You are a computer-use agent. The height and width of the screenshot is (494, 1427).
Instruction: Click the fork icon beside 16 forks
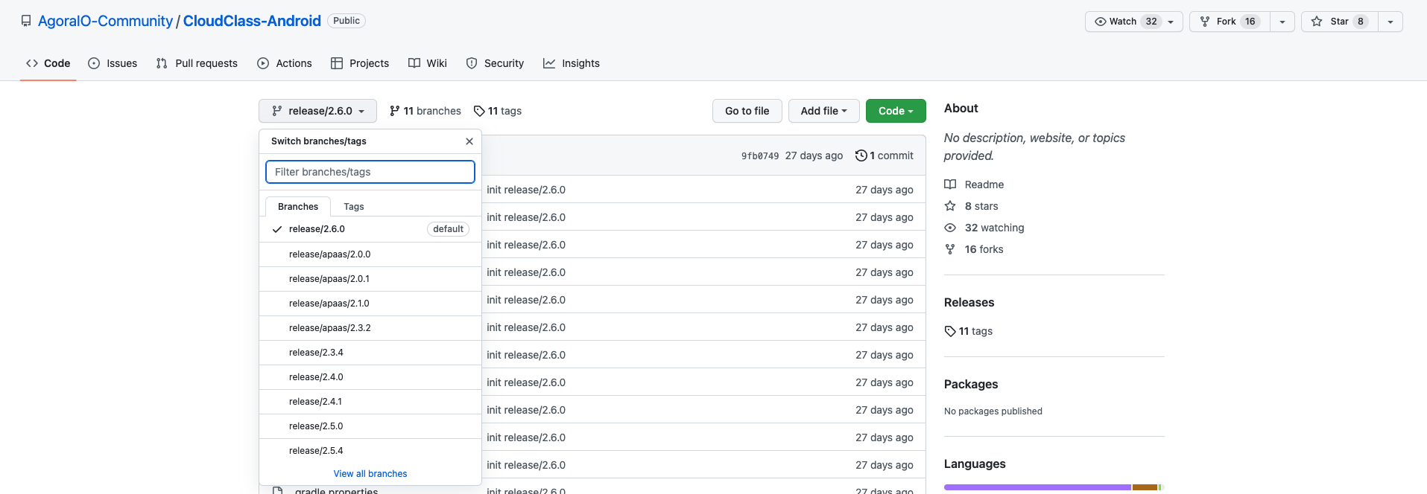(950, 249)
